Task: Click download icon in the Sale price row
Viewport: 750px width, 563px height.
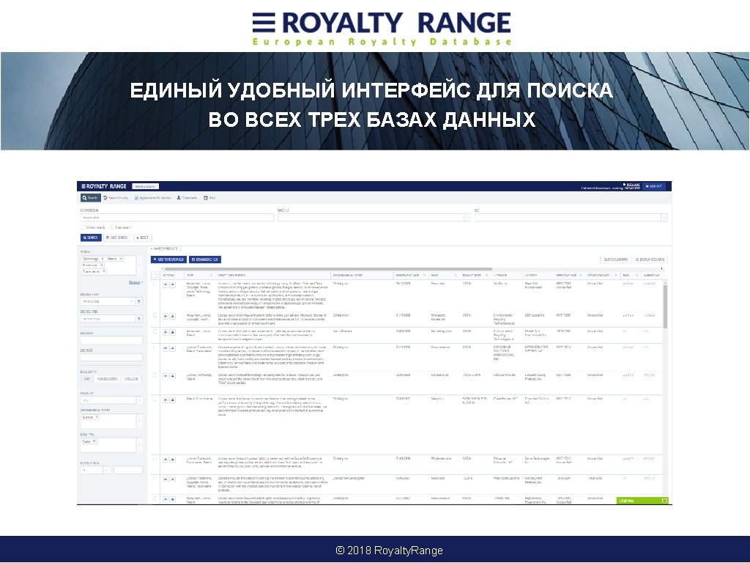Action: (172, 400)
